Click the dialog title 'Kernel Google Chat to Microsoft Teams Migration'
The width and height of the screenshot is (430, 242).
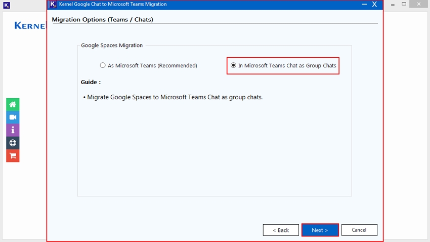[x=113, y=4]
